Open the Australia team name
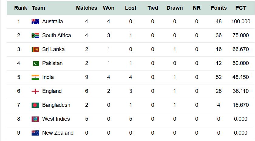The height and width of the screenshot is (141, 255). click(53, 21)
